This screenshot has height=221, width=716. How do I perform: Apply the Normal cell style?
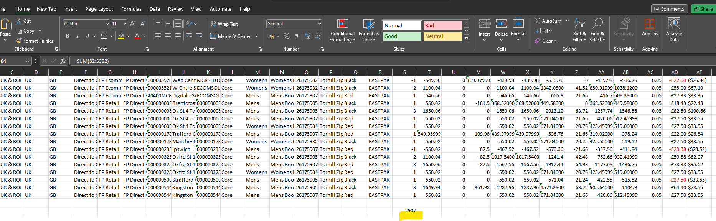click(402, 25)
